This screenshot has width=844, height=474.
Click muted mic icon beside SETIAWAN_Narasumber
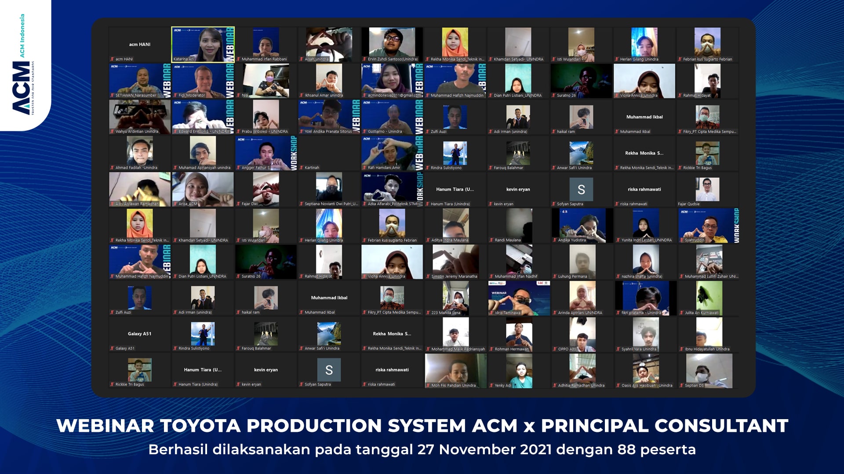[112, 95]
